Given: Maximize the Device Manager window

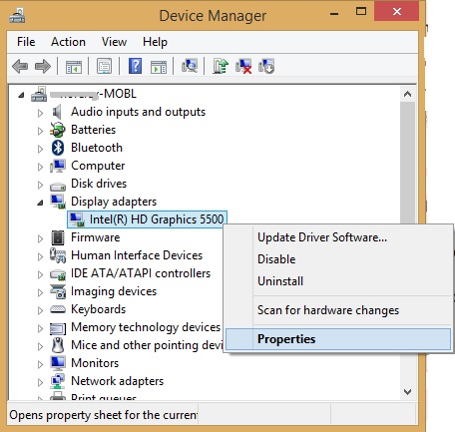Looking at the screenshot, I should tap(361, 12).
